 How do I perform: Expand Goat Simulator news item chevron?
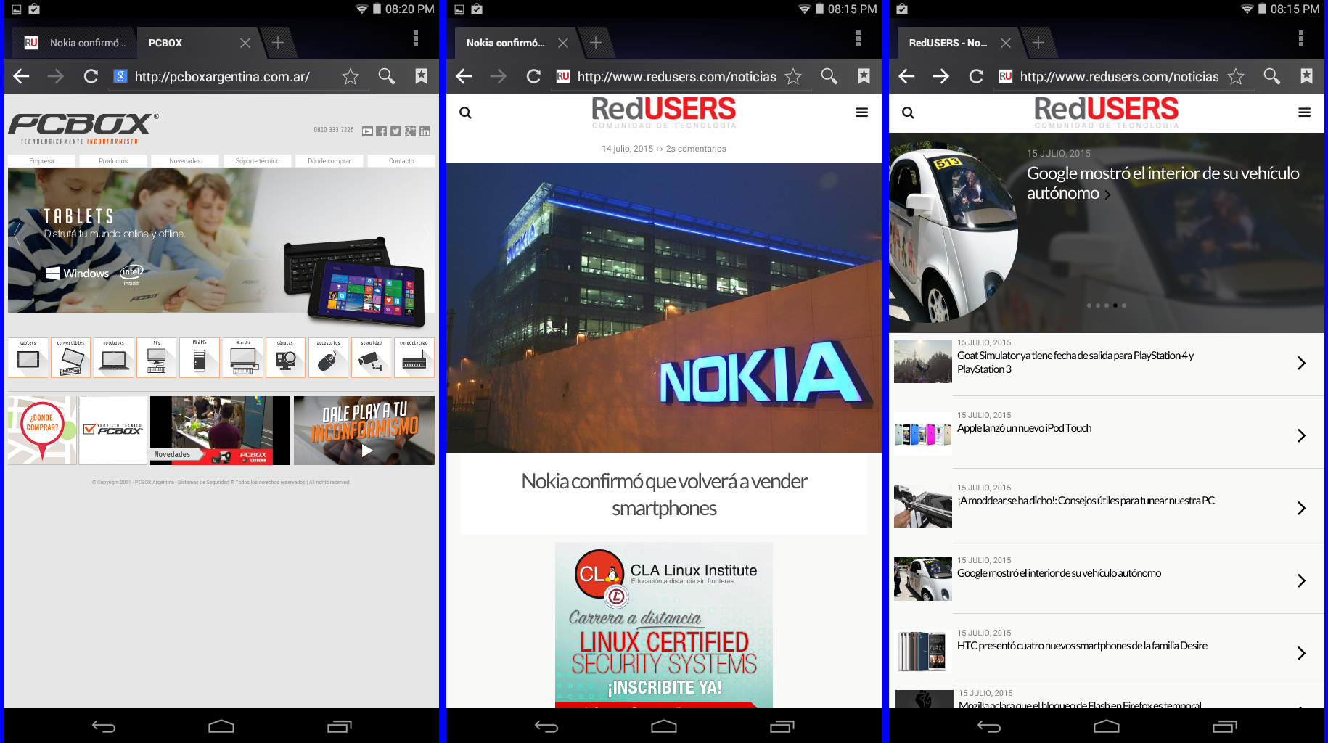click(x=1301, y=363)
